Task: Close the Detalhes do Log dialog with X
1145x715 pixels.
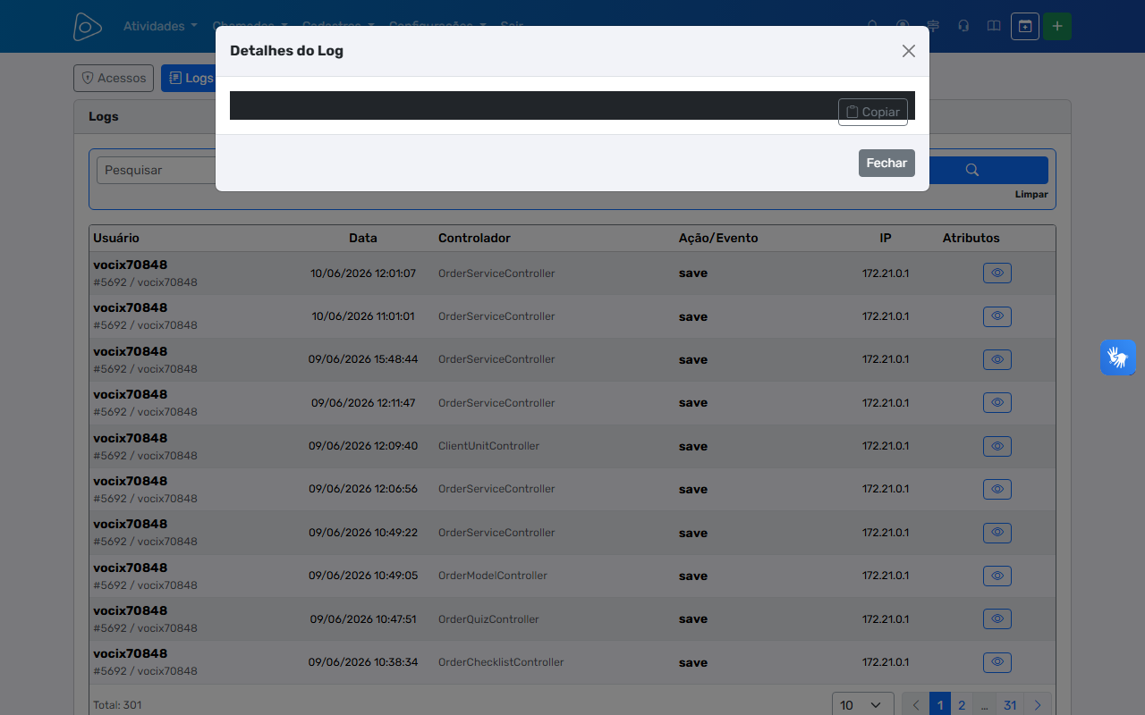Action: point(909,51)
